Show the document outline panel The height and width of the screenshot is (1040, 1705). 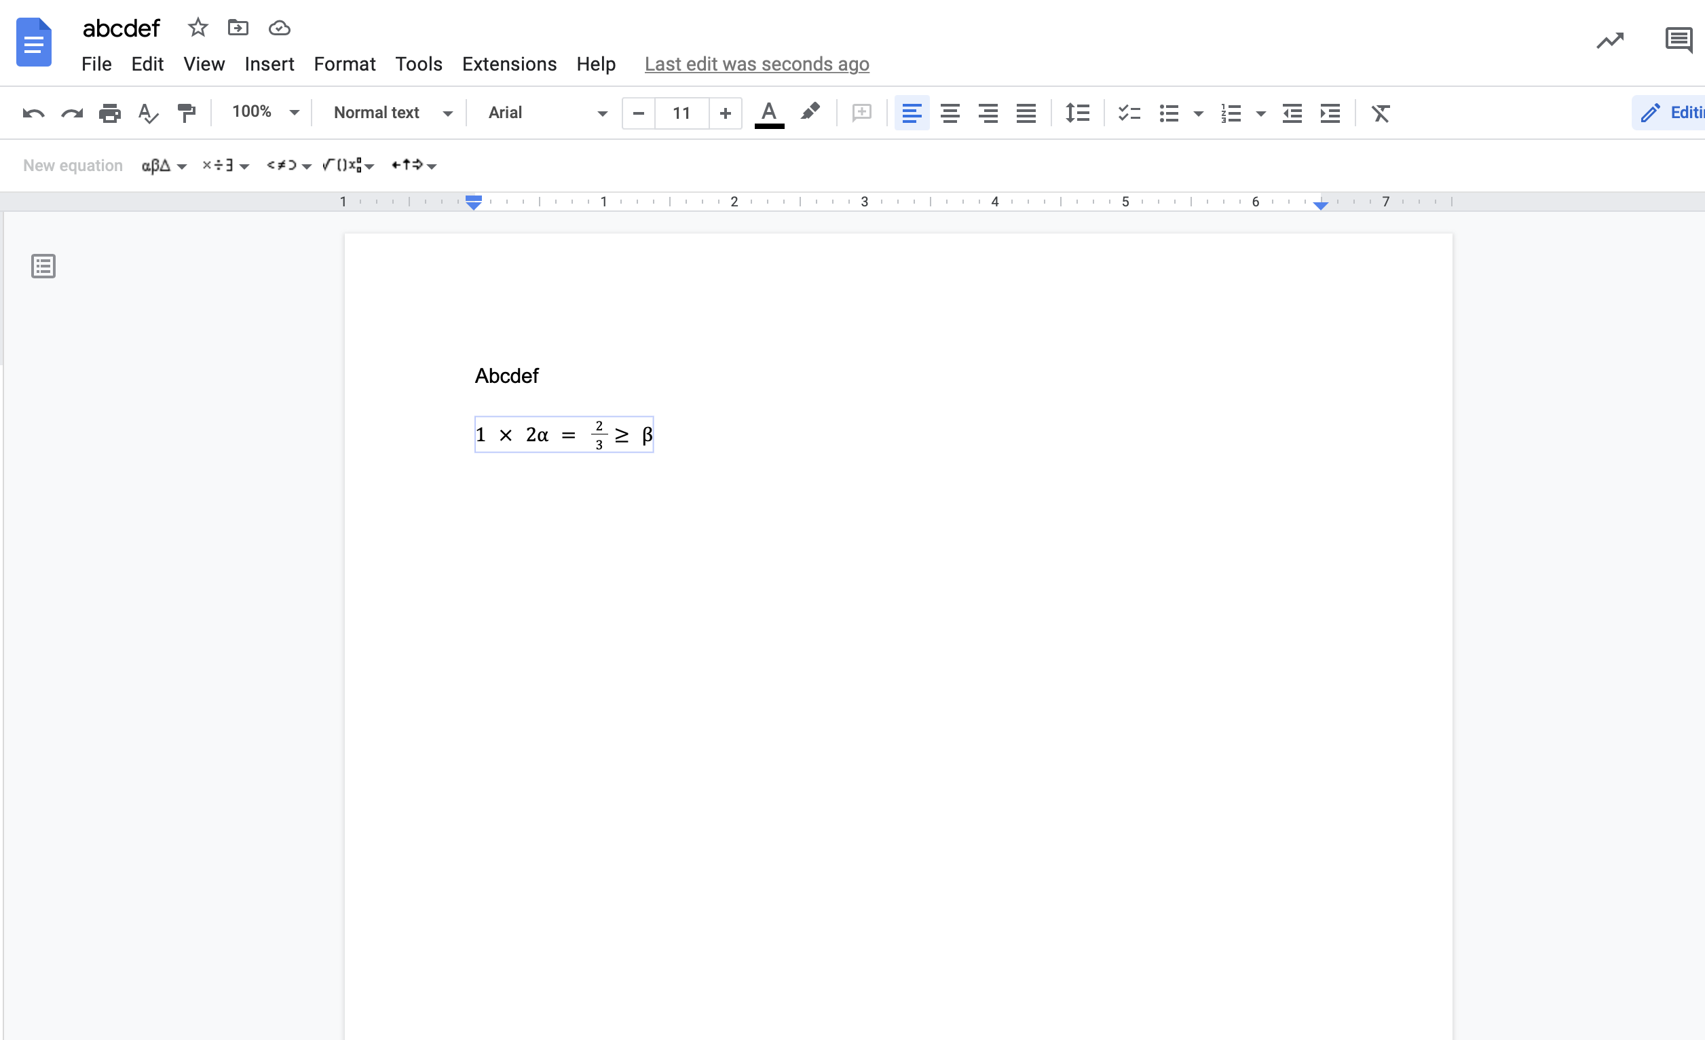(x=43, y=266)
